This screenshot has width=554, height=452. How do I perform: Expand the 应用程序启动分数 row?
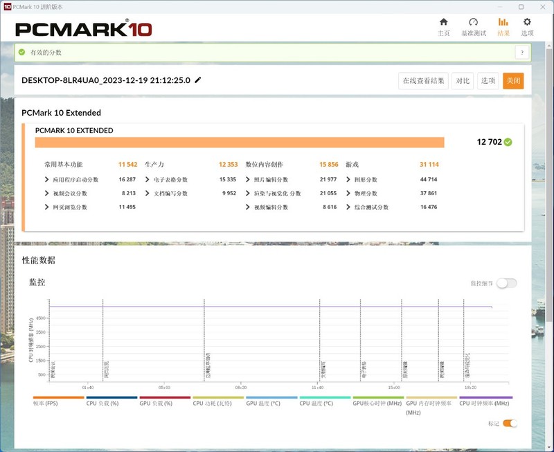click(x=46, y=180)
